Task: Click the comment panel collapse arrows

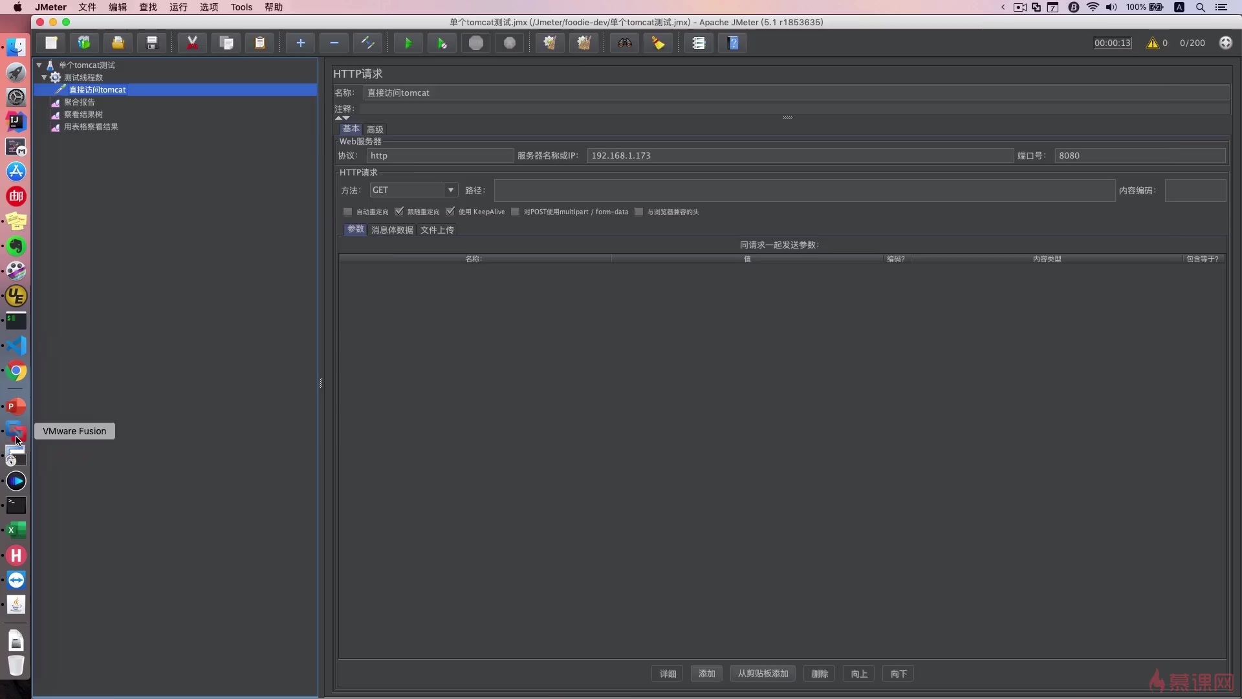Action: (x=342, y=118)
